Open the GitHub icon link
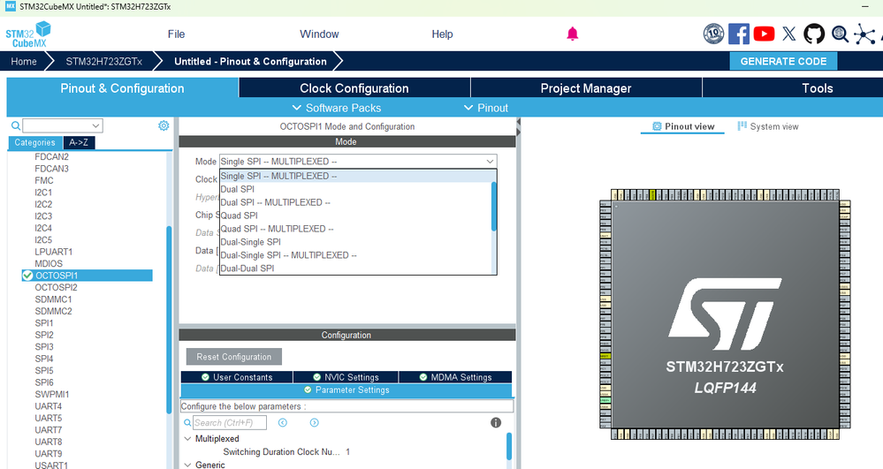883x469 pixels. (814, 34)
